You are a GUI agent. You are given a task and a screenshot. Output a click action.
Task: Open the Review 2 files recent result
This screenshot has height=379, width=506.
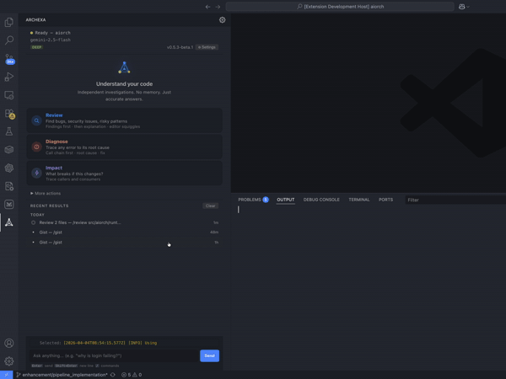coord(125,222)
